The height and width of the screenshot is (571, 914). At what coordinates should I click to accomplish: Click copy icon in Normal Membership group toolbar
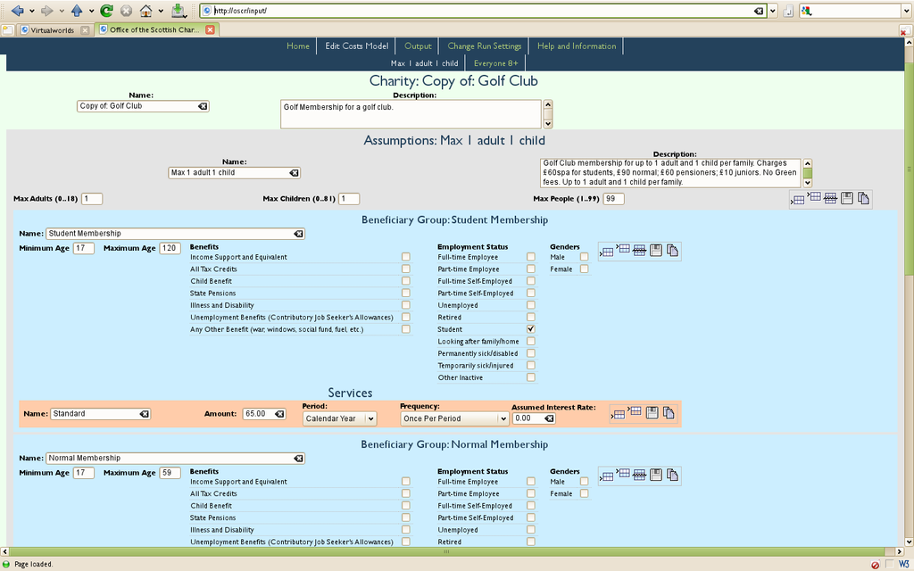click(x=672, y=476)
